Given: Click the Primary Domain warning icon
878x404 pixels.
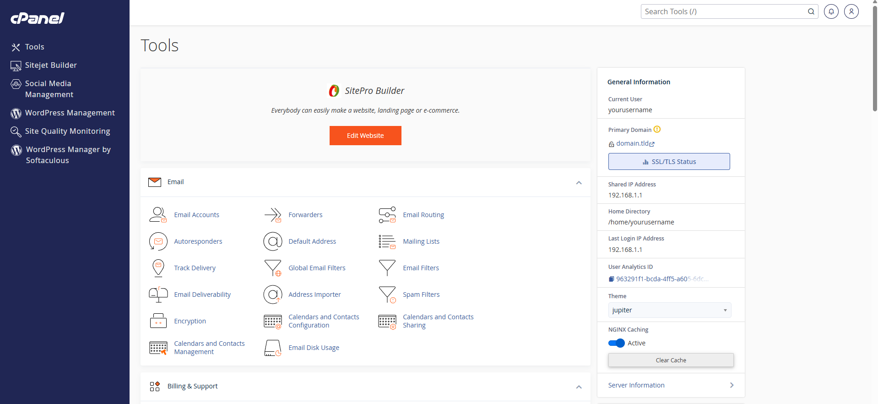Looking at the screenshot, I should point(657,129).
